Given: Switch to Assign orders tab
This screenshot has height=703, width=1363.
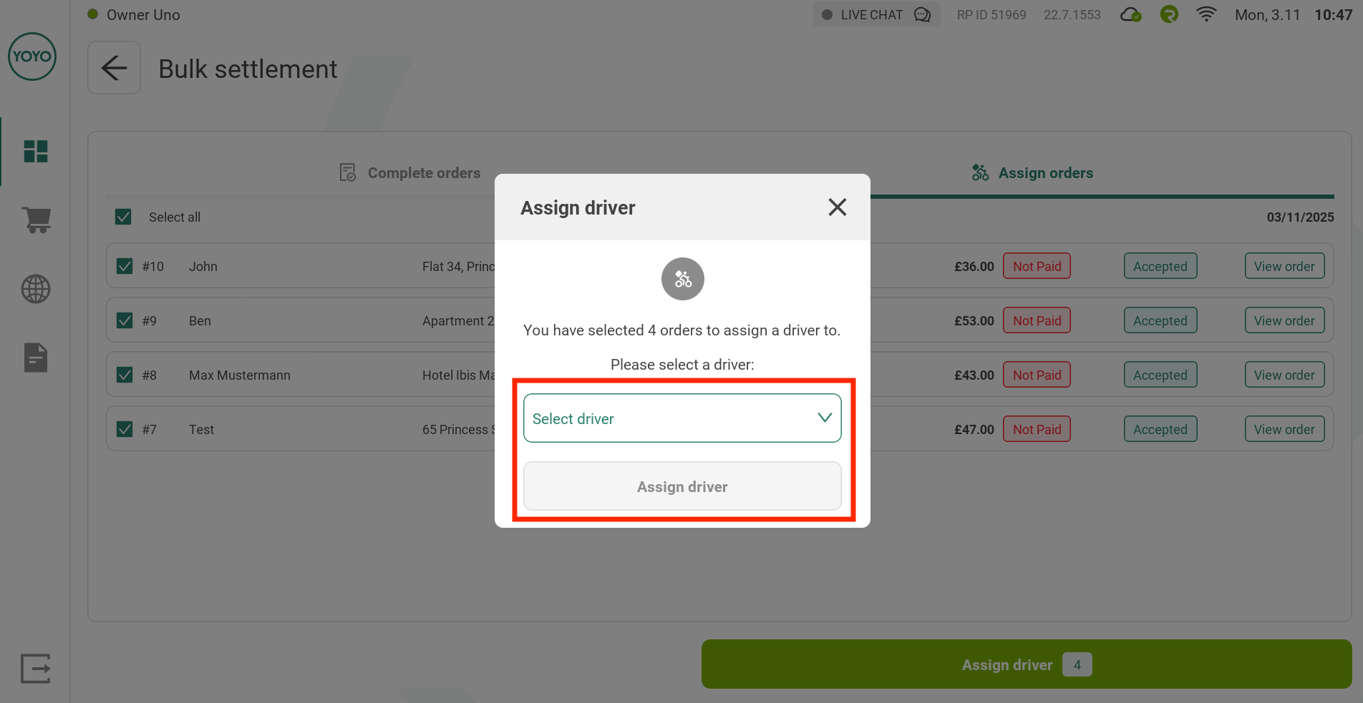Looking at the screenshot, I should coord(1032,173).
